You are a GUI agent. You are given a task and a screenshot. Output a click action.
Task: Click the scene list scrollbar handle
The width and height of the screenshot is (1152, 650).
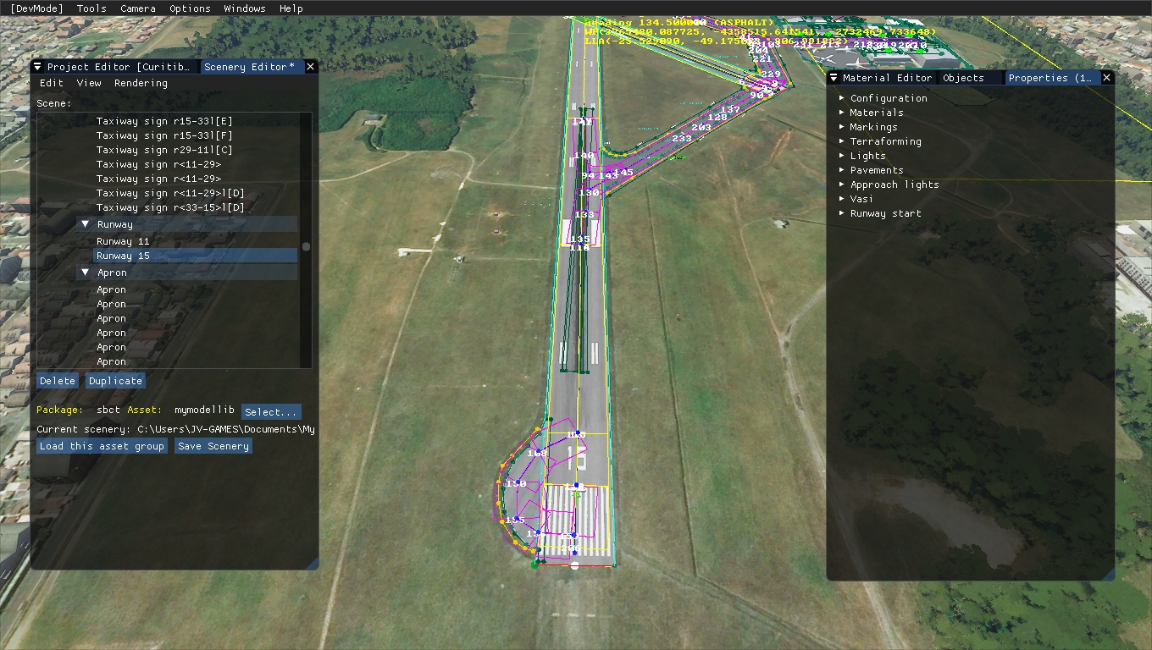click(306, 247)
